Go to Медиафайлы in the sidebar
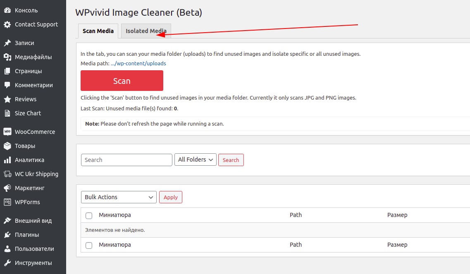This screenshot has height=274, width=470. 33,57
